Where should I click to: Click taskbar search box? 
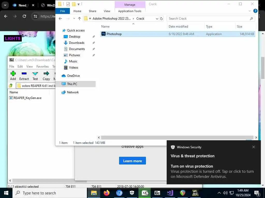(x=50, y=193)
